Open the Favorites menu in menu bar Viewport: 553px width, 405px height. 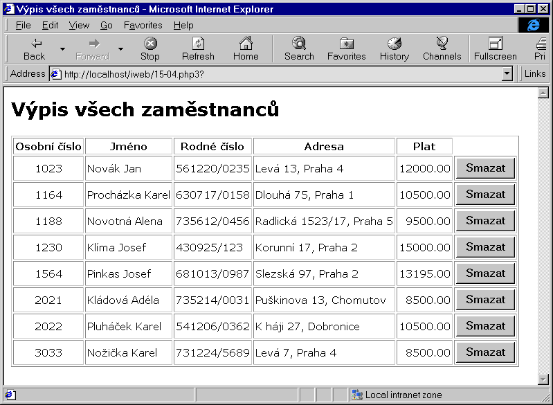click(x=143, y=25)
